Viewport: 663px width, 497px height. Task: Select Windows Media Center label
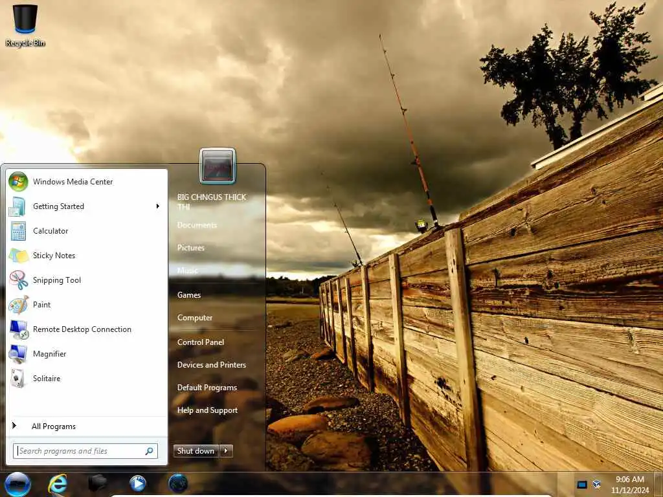(x=73, y=182)
